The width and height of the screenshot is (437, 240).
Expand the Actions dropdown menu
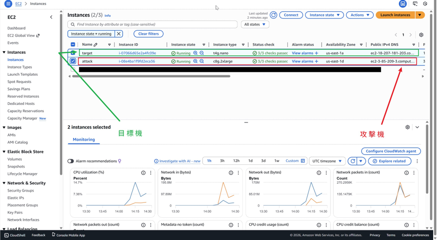(x=359, y=15)
